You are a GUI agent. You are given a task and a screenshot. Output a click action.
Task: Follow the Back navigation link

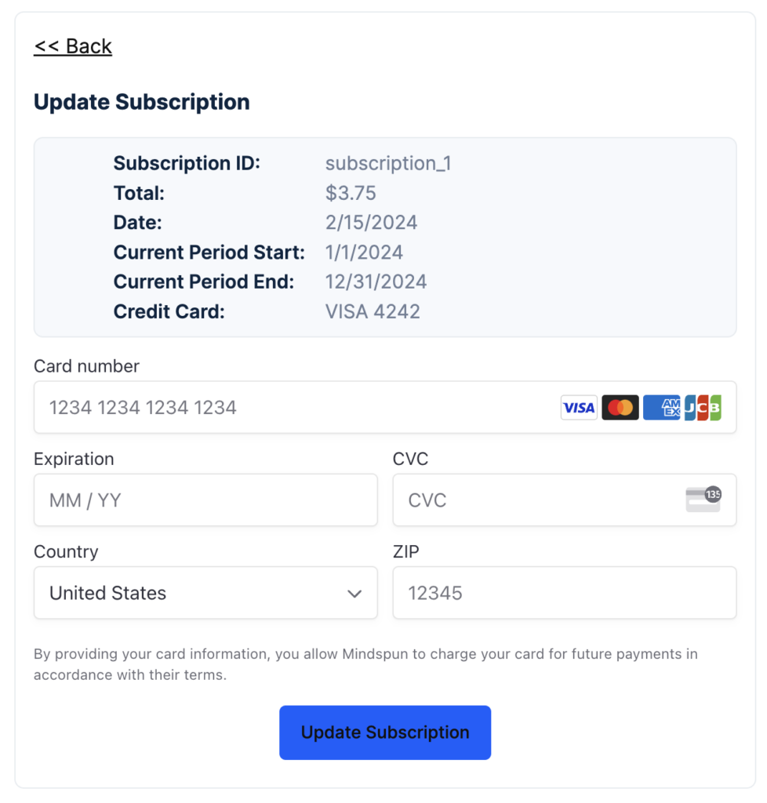pyautogui.click(x=72, y=45)
